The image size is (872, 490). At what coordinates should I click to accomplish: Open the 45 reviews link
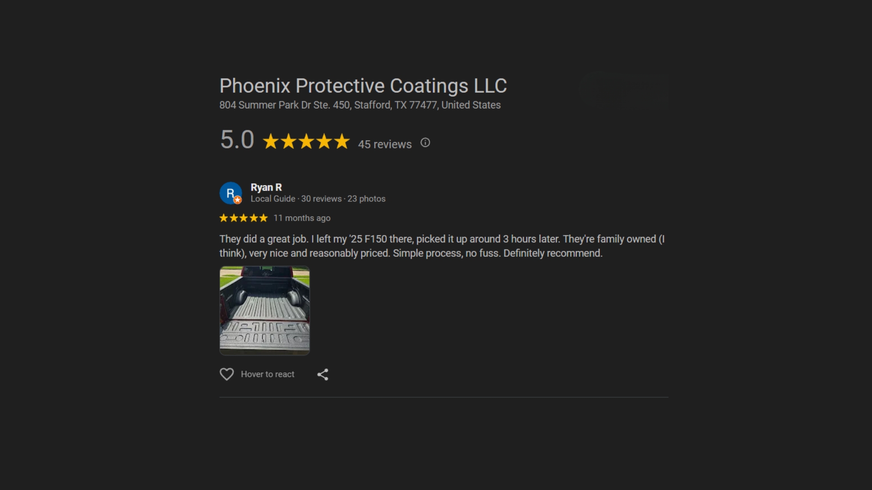pyautogui.click(x=385, y=144)
